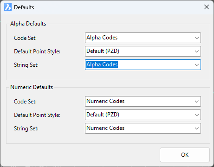Click Numeric Codes text in Numeric Code Set box

pos(105,101)
